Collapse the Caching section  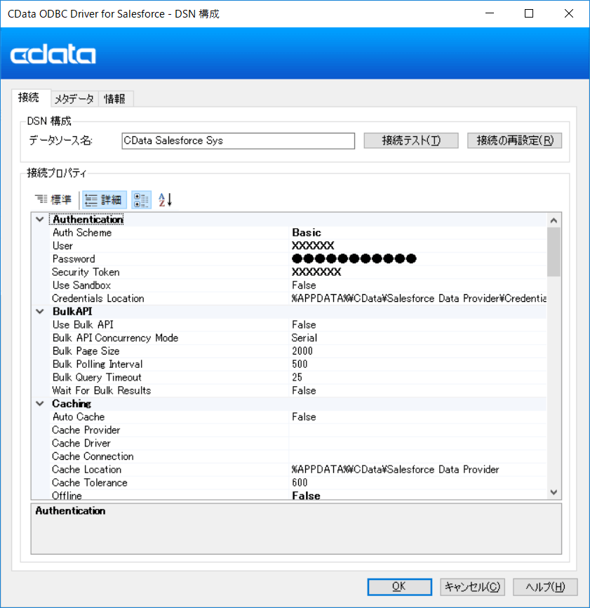point(40,404)
